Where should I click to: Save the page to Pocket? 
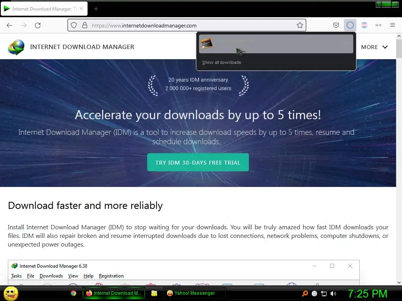[336, 25]
